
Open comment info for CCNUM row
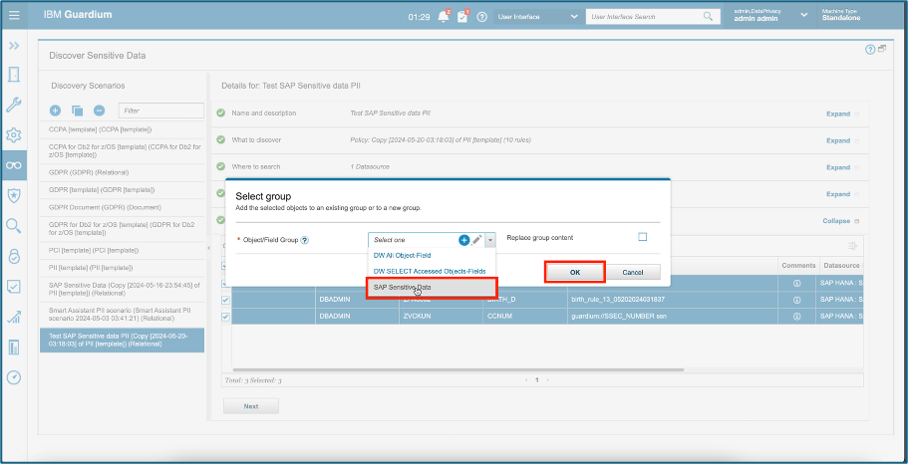click(796, 317)
